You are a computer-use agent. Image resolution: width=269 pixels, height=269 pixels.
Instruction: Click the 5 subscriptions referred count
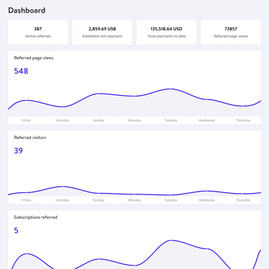[16, 230]
